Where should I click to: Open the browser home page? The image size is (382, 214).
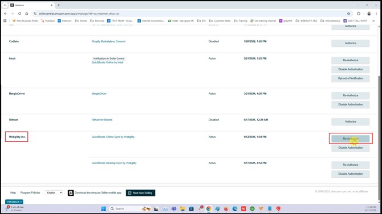[x=27, y=14]
